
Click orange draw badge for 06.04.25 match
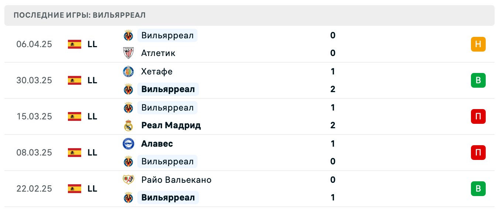coord(478,44)
